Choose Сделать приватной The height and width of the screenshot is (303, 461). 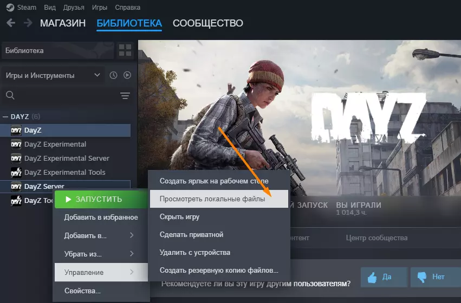(219, 235)
